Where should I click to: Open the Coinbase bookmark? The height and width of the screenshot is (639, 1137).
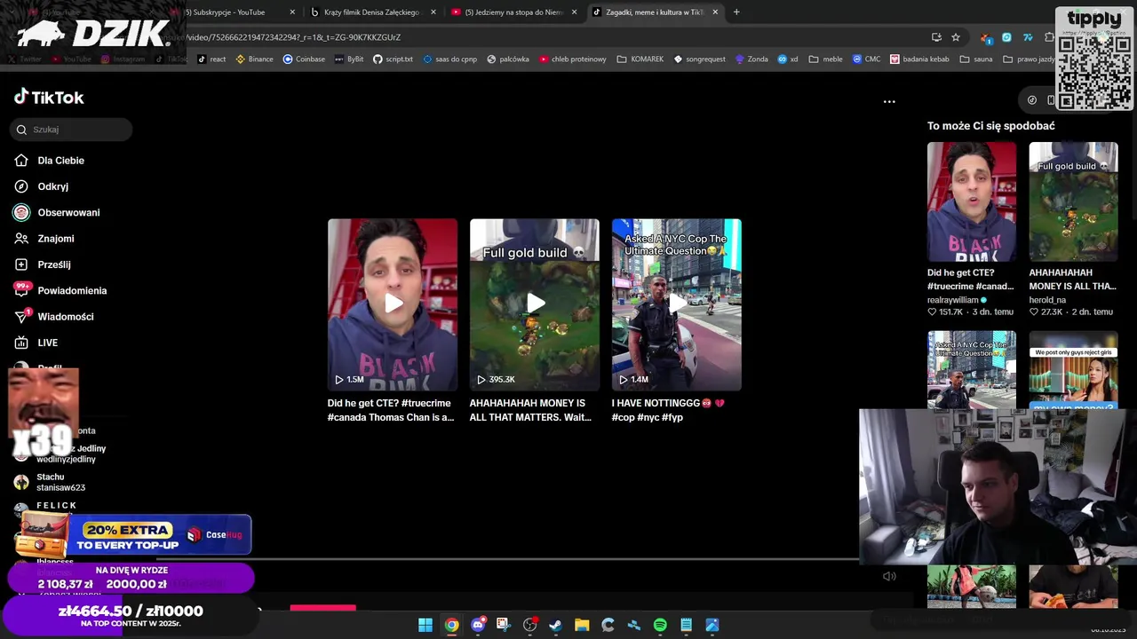coord(304,59)
